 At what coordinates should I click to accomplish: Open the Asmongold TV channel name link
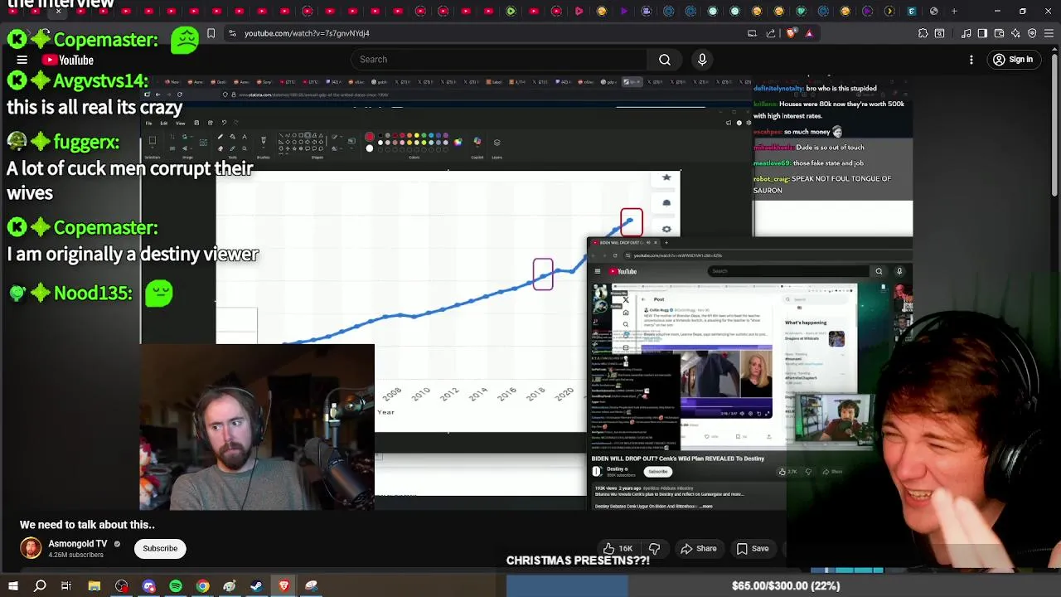point(78,544)
